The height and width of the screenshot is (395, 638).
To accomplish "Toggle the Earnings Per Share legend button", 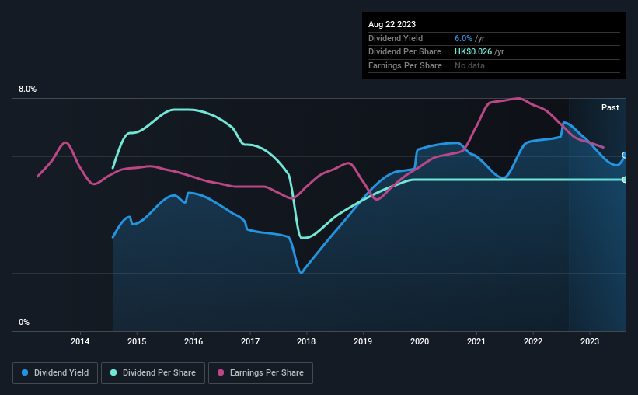I will click(x=260, y=373).
